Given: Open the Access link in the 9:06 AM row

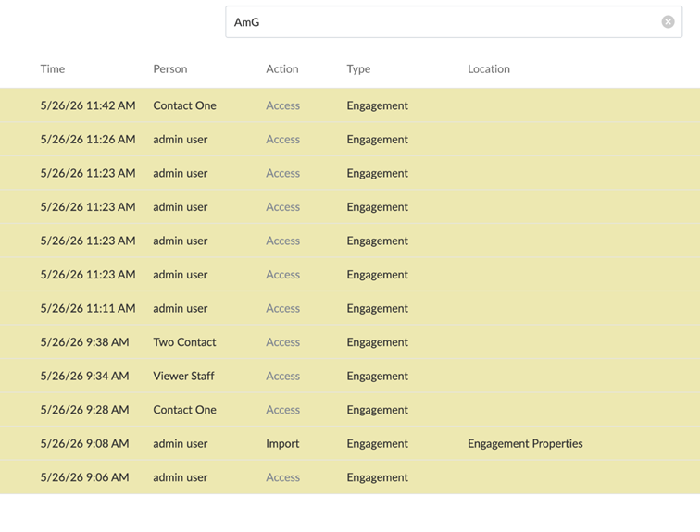Looking at the screenshot, I should tap(283, 477).
